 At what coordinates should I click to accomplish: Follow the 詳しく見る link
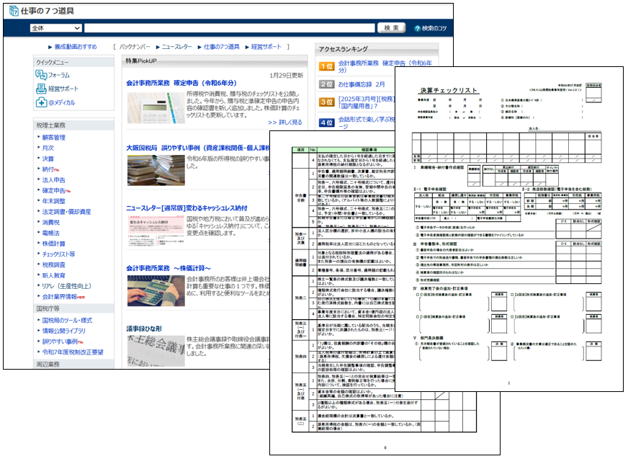pos(285,122)
